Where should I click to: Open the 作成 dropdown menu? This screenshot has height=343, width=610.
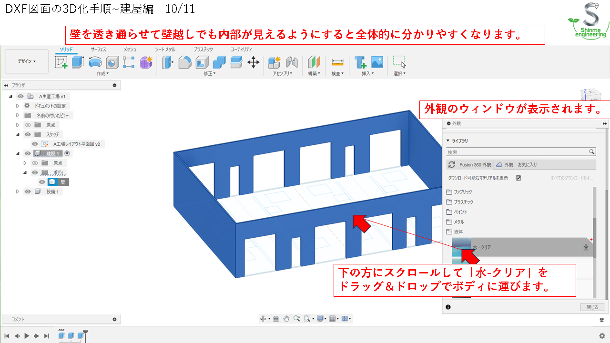coord(103,74)
